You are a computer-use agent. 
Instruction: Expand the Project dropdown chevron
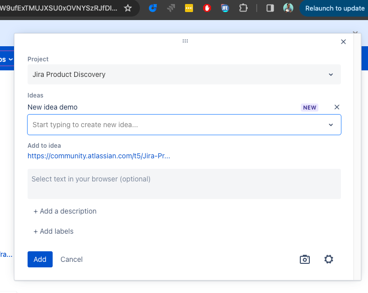tap(331, 74)
